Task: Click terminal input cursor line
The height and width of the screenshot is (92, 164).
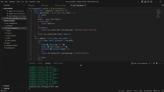Action: (29, 88)
